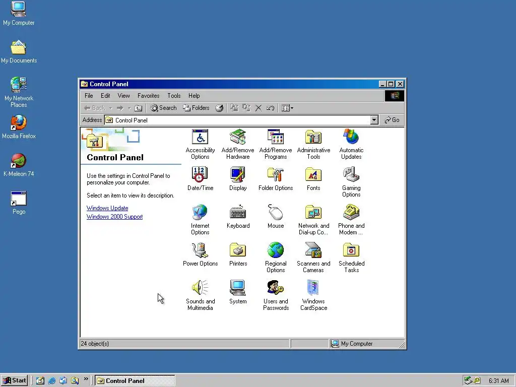The width and height of the screenshot is (516, 387).
Task: Select the Pego desktop shortcut
Action: tap(19, 203)
